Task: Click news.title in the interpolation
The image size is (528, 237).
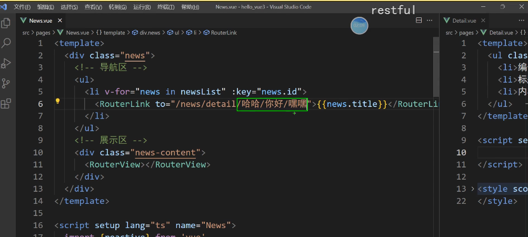Action: tap(353, 104)
